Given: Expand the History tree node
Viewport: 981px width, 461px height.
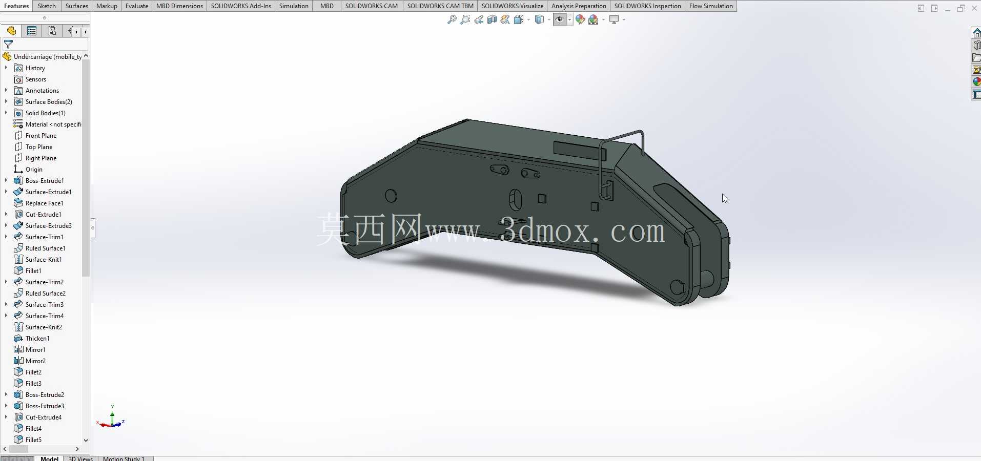Looking at the screenshot, I should click(6, 68).
